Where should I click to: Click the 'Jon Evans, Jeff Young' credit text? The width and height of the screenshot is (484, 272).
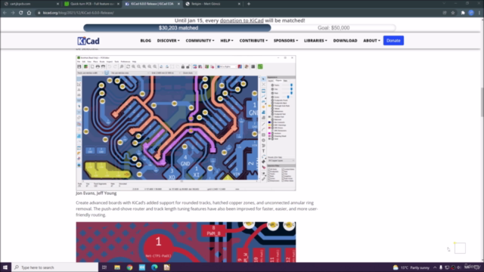click(x=96, y=193)
